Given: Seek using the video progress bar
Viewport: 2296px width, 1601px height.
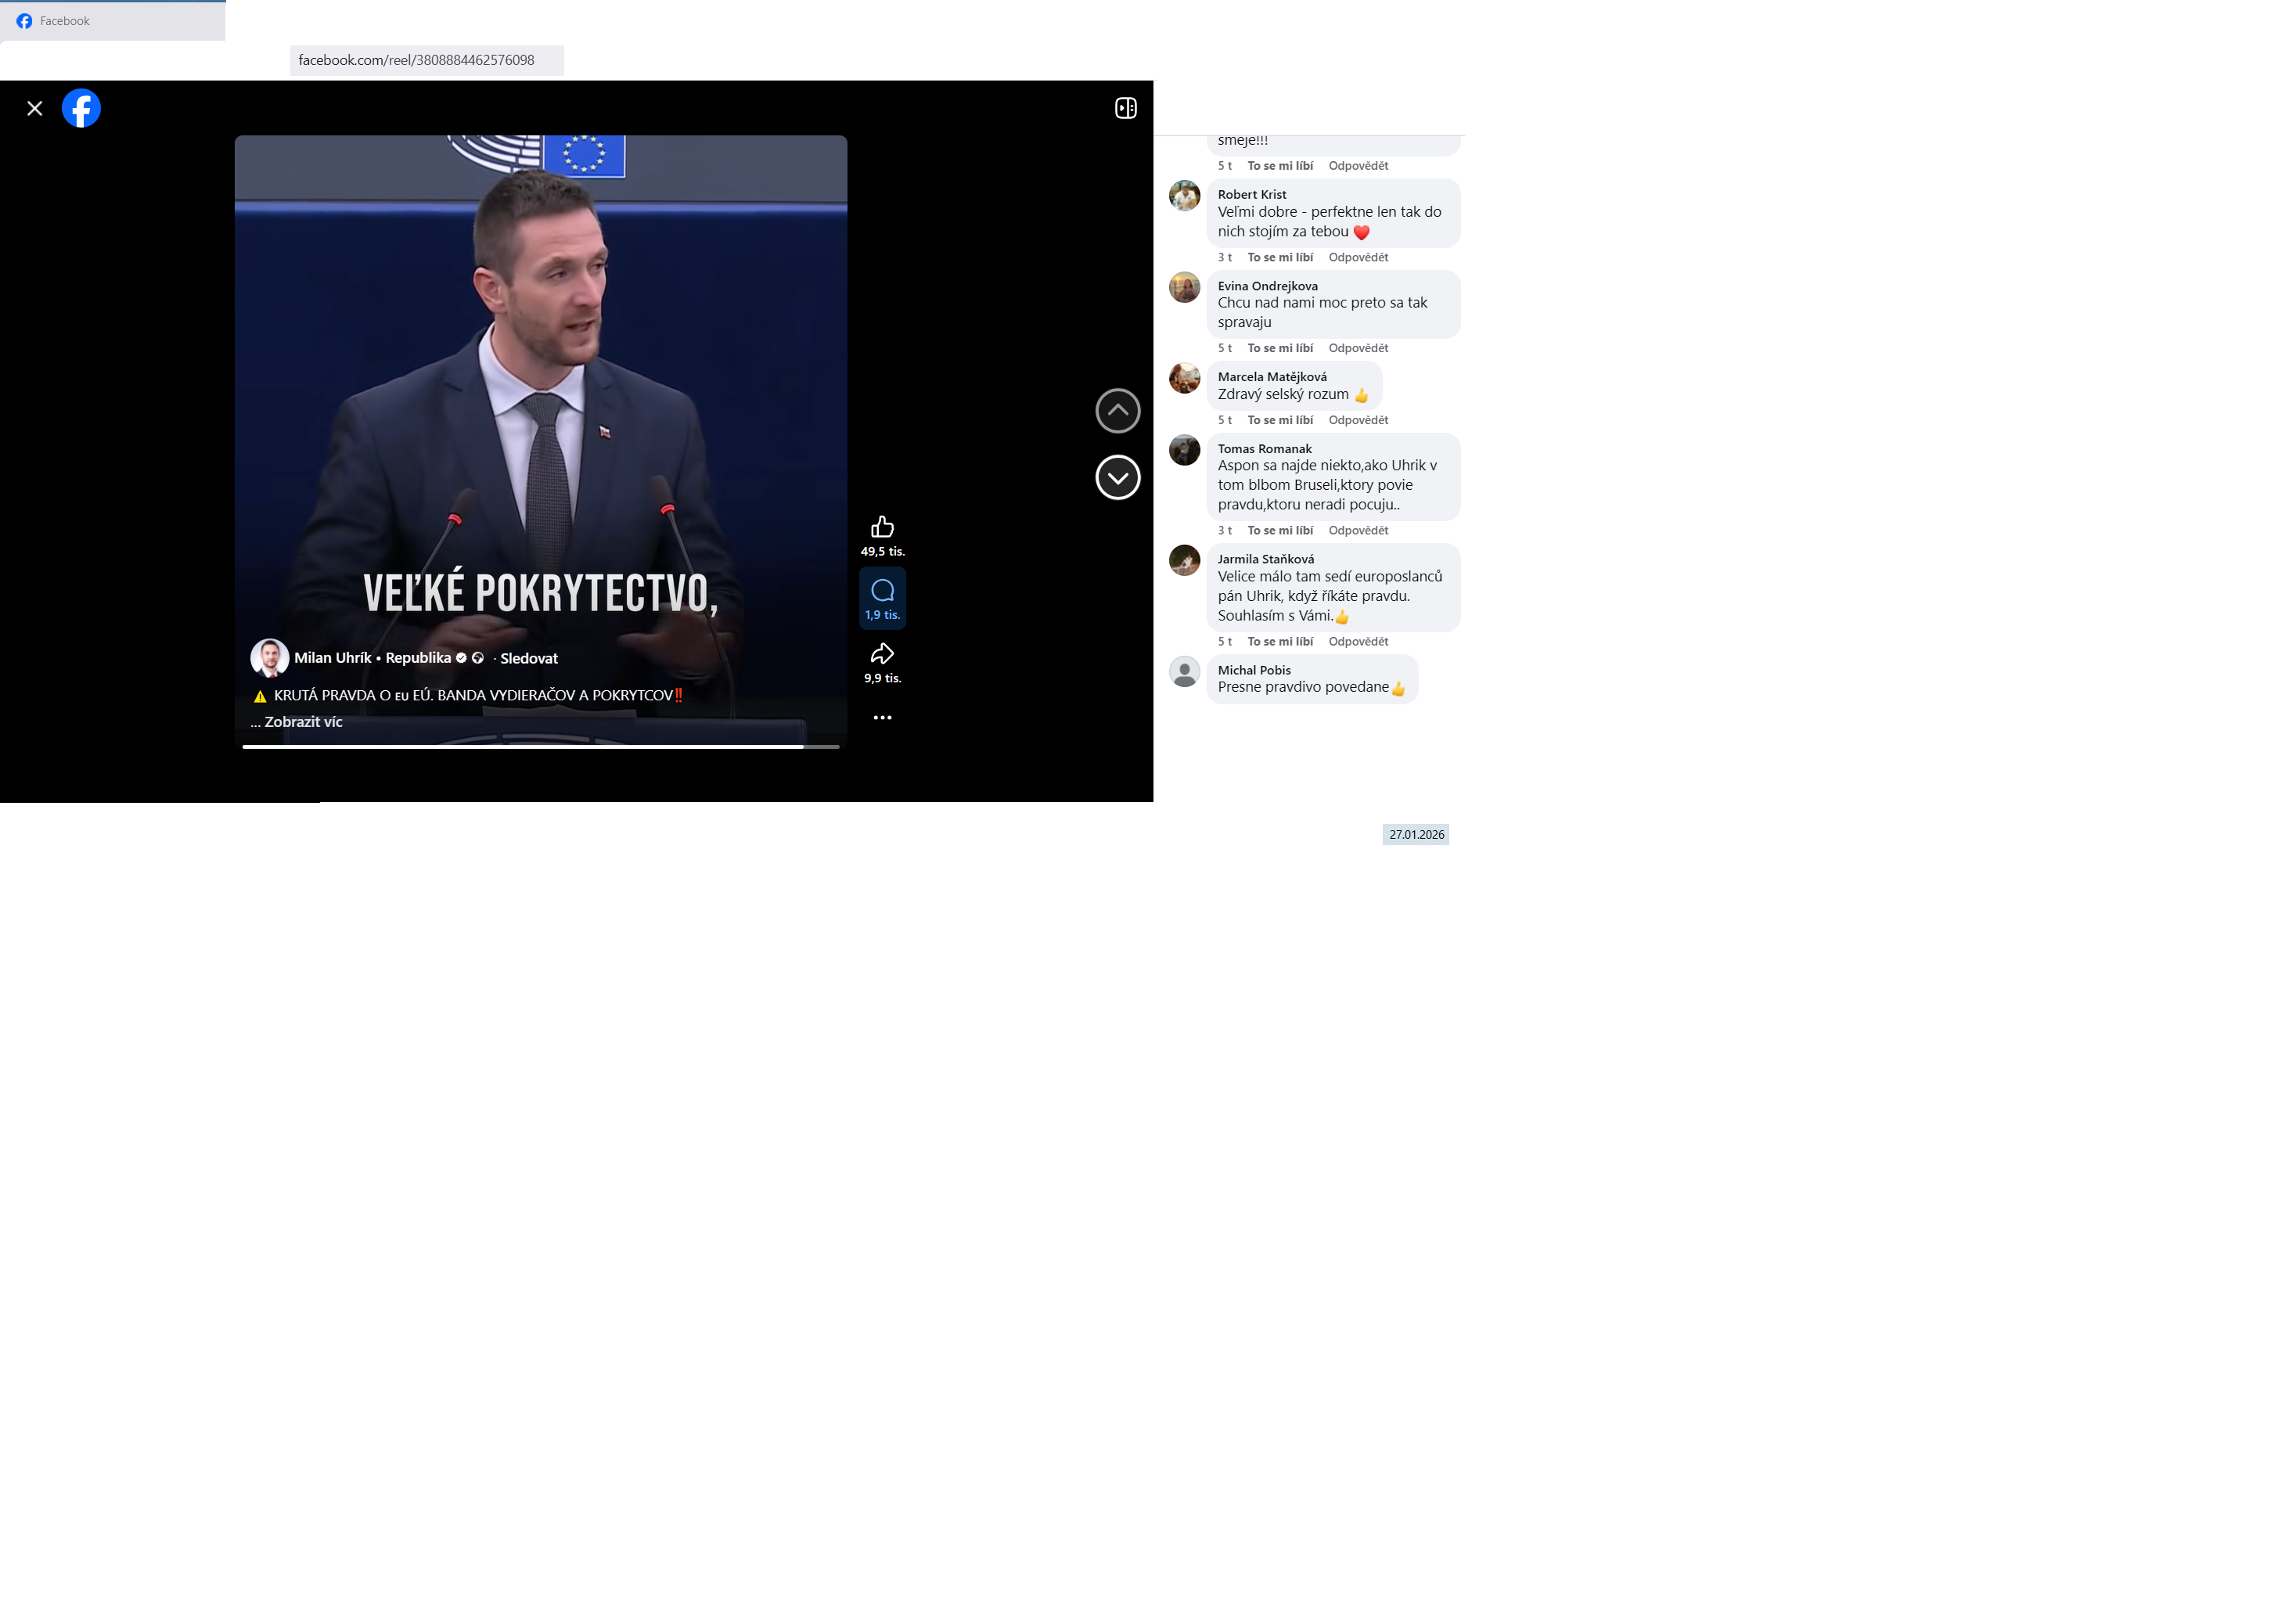Looking at the screenshot, I should tap(540, 746).
